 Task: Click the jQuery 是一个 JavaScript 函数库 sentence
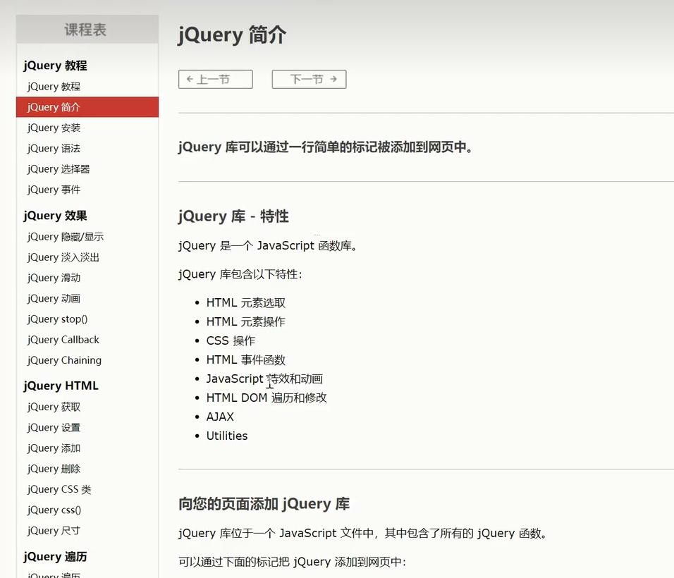point(268,246)
